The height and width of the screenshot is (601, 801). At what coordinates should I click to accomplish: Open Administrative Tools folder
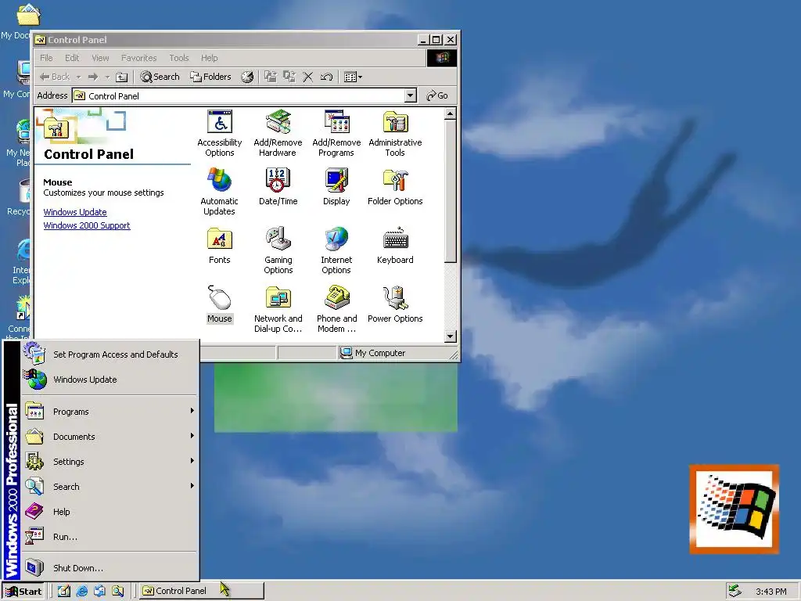pos(395,133)
